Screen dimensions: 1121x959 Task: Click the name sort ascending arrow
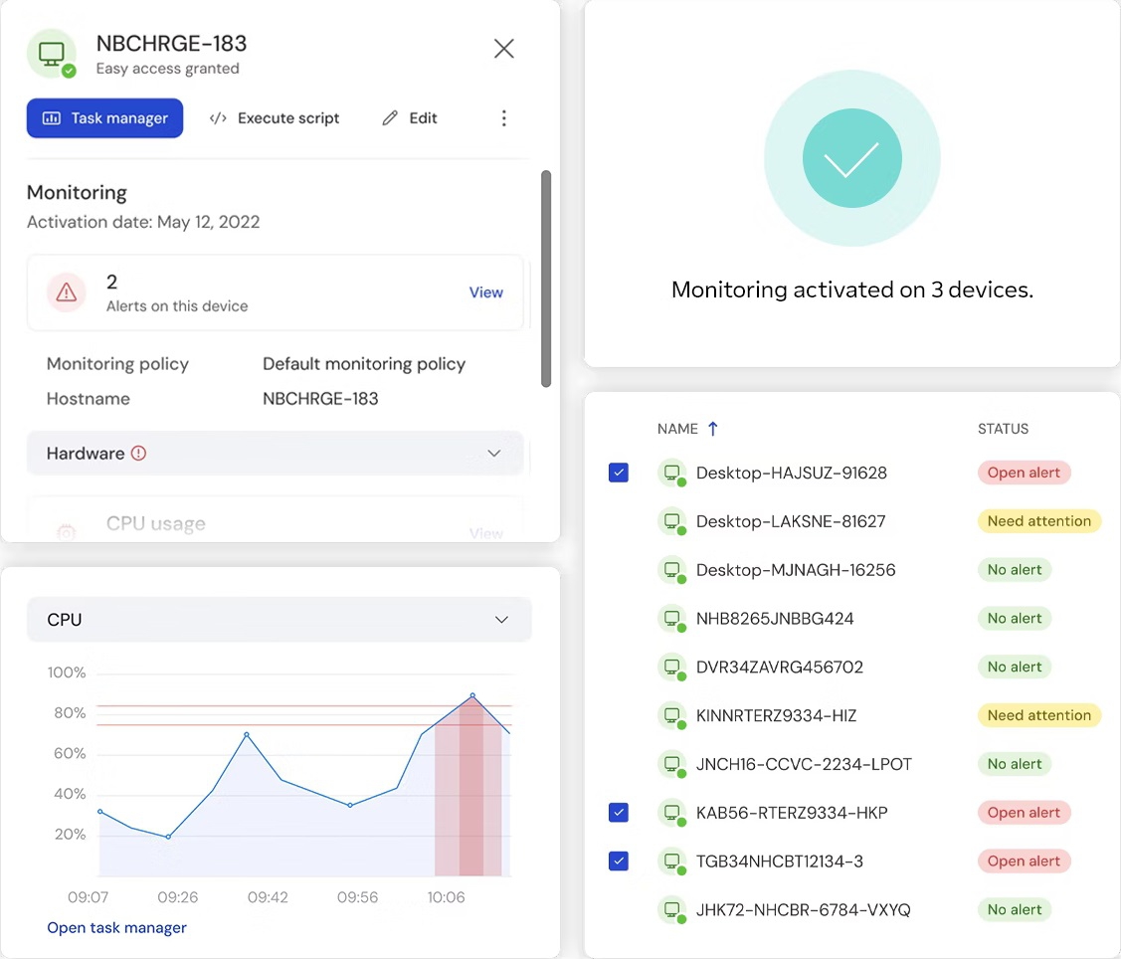click(x=713, y=429)
